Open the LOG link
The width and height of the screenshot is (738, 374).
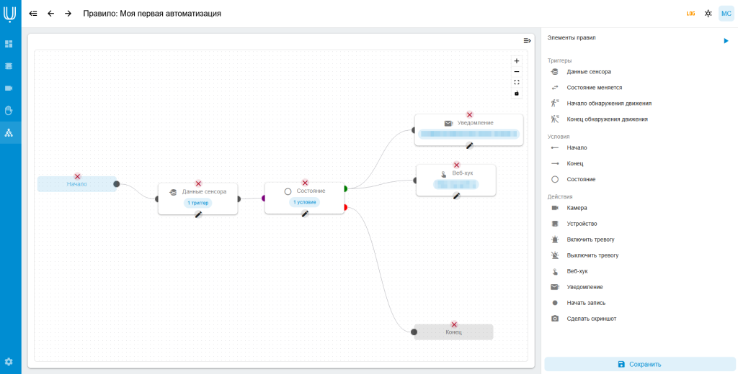(x=690, y=14)
